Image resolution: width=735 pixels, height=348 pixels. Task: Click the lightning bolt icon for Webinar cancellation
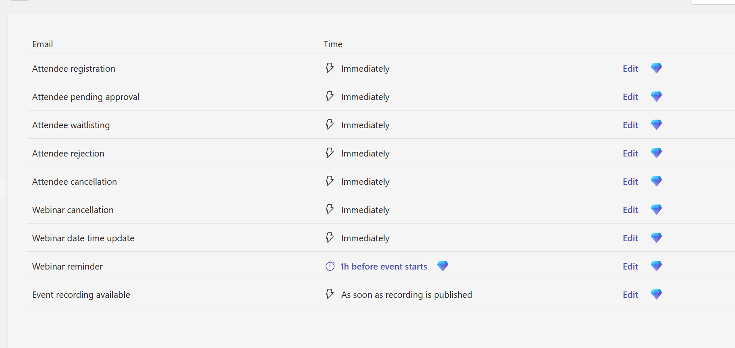329,209
